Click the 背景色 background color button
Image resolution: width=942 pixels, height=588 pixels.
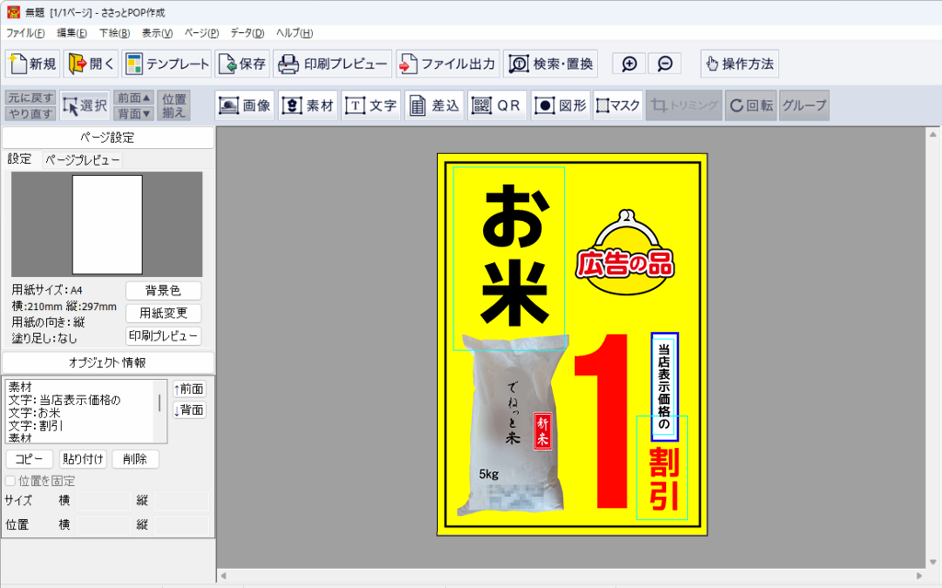point(163,291)
